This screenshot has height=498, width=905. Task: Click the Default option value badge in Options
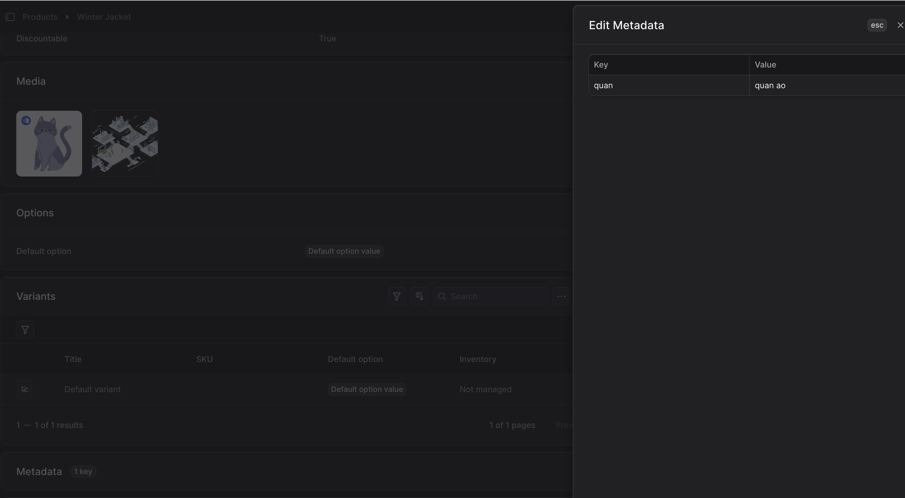click(344, 251)
